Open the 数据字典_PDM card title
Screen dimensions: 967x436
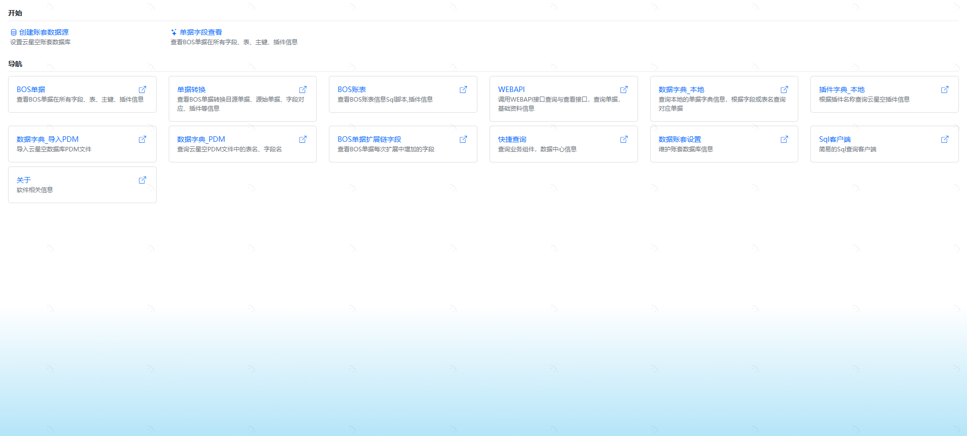(201, 139)
